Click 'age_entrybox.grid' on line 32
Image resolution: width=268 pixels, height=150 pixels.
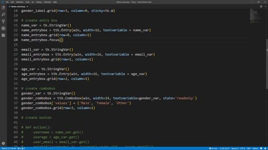[x=38, y=79]
